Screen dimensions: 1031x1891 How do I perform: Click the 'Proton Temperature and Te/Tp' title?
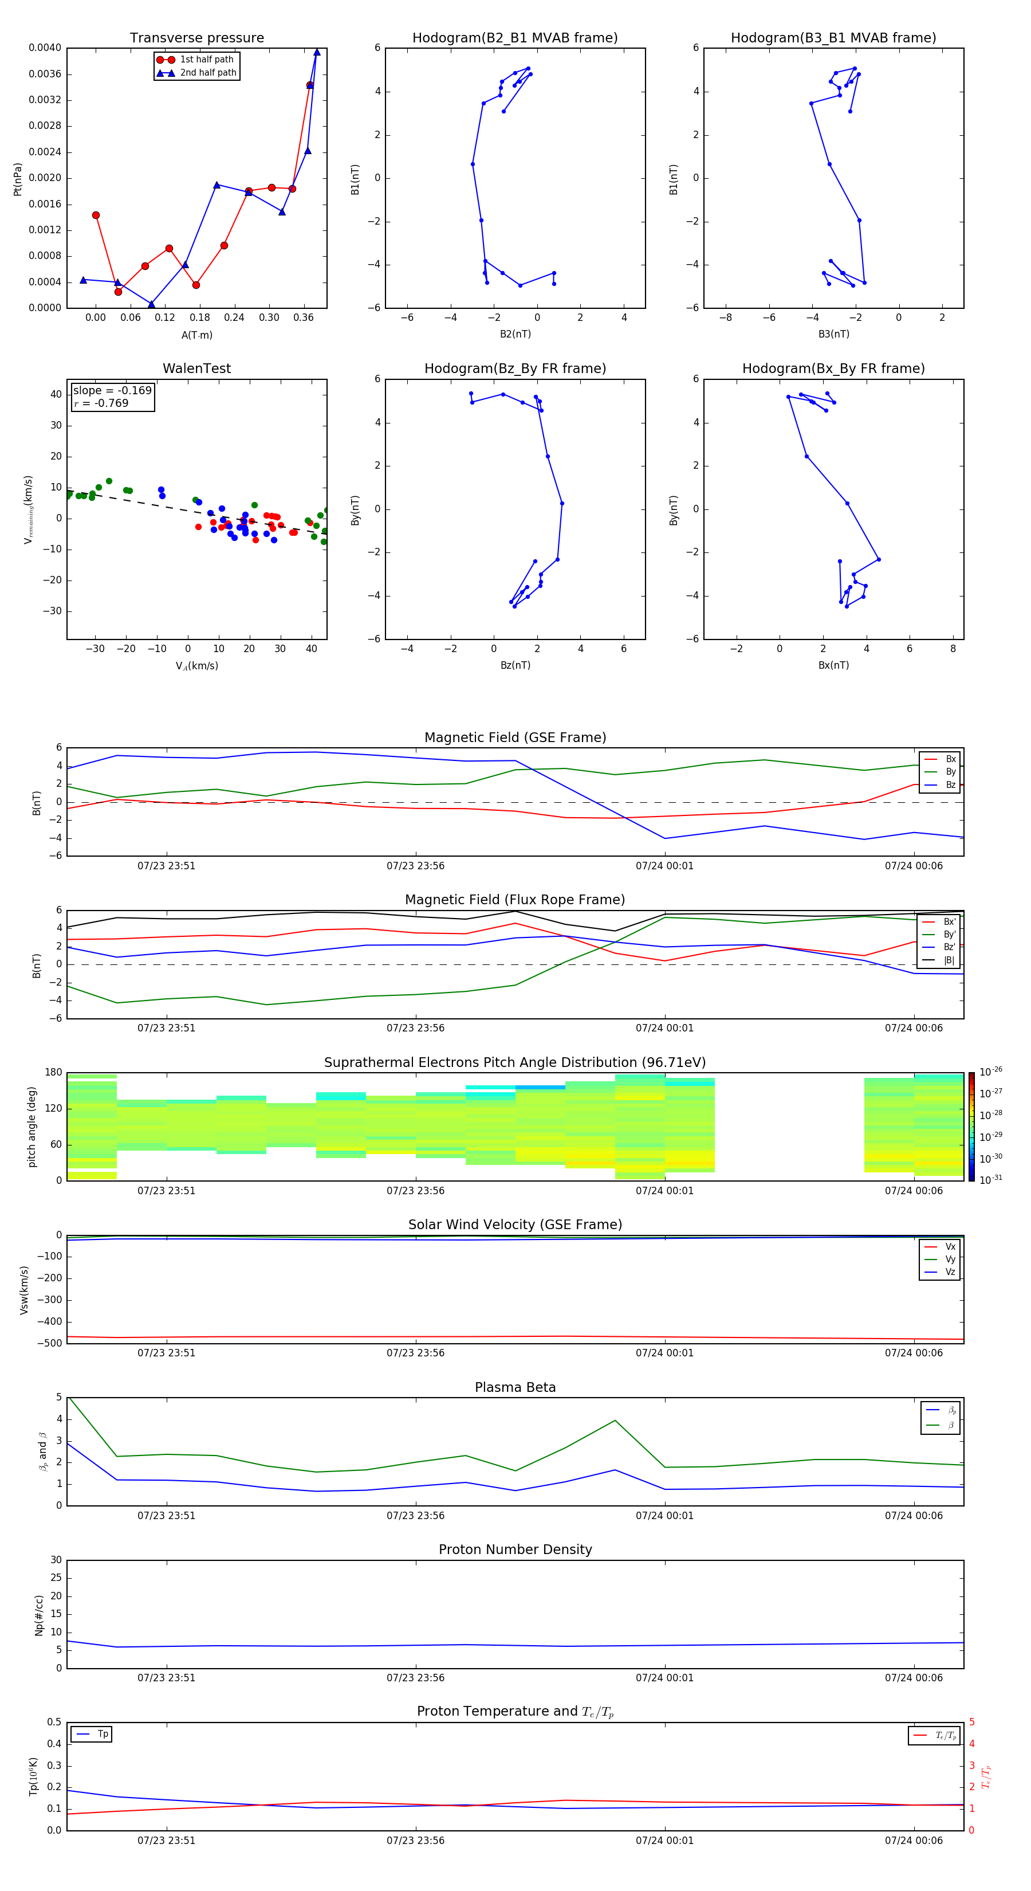(515, 1712)
